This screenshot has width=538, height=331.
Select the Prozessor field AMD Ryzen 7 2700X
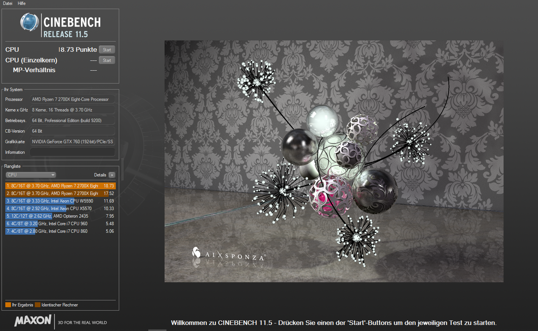coord(72,99)
